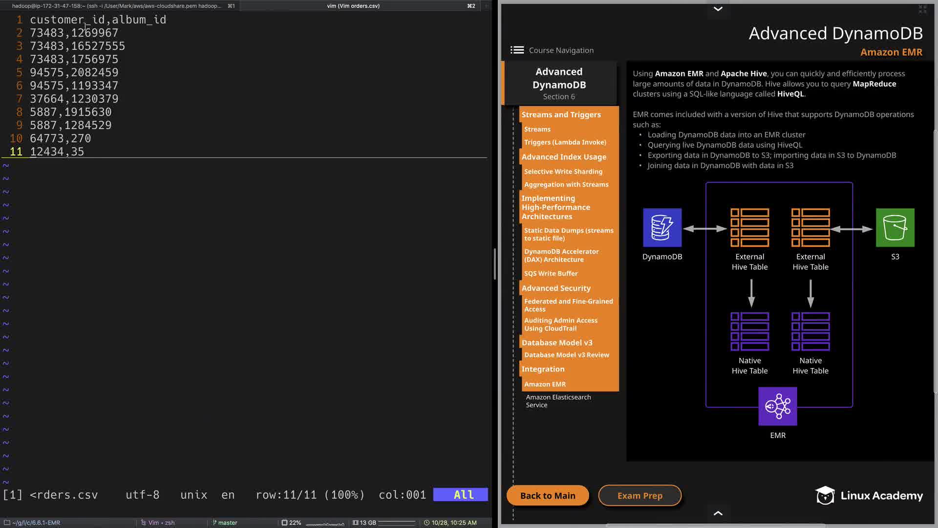
Task: Click the exit fullscreen arrows icon
Action: click(922, 9)
